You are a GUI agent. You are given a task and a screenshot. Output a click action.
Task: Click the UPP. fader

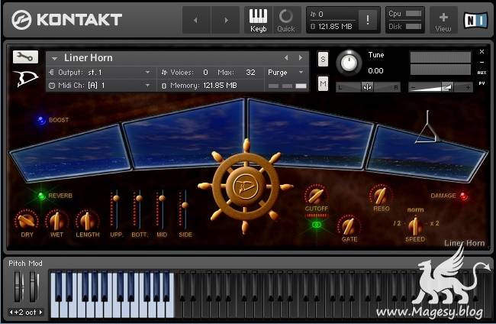(116, 199)
